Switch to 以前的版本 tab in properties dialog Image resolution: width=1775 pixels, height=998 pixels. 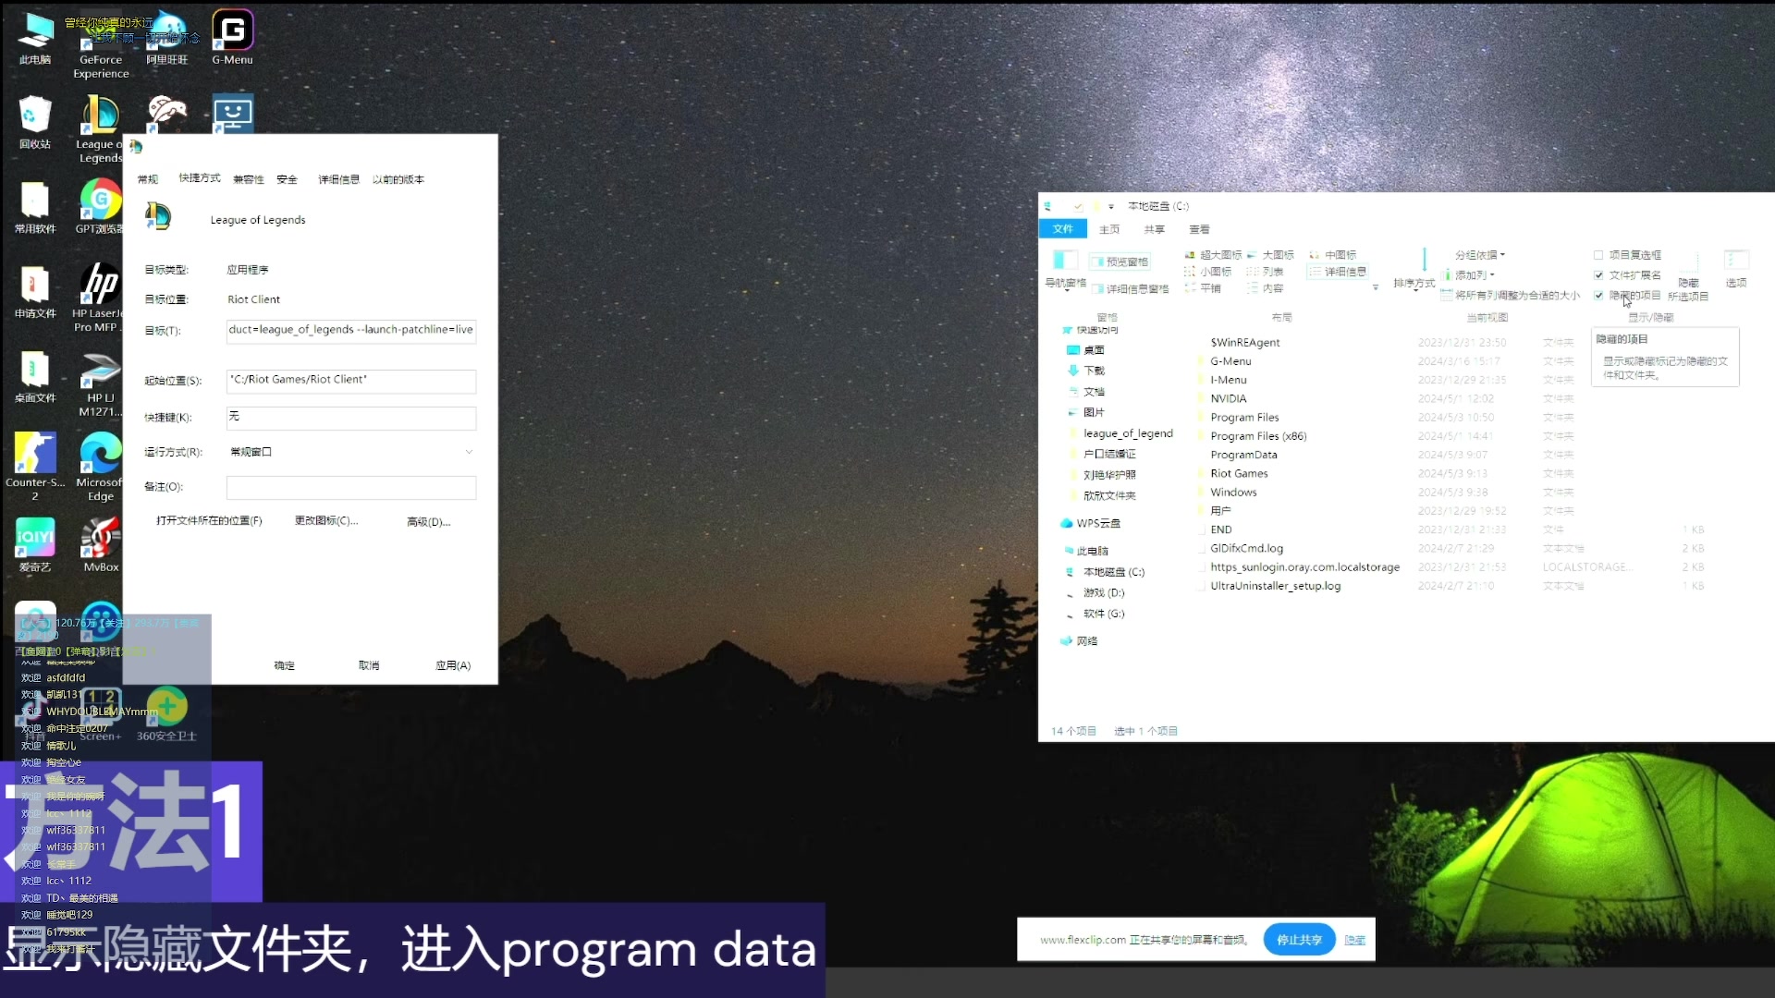(398, 179)
